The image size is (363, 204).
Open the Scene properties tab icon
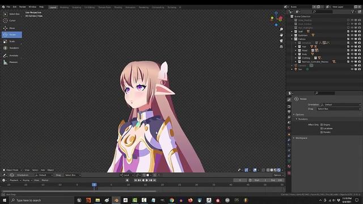tap(289, 122)
